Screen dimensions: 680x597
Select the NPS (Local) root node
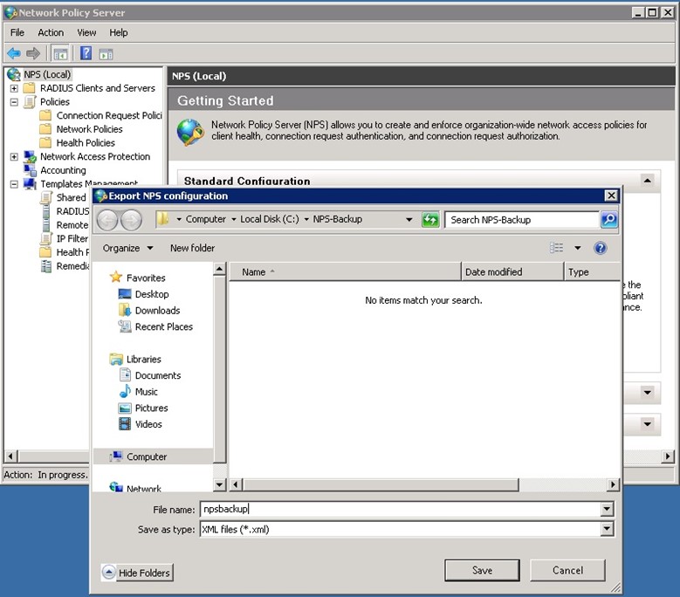point(47,74)
